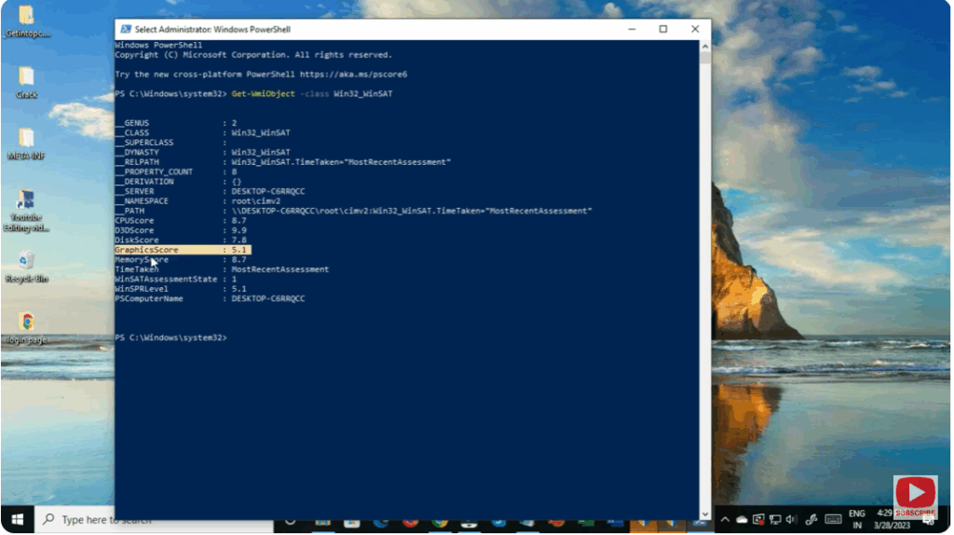The image size is (954, 535).
Task: Open the volume speaker tray icon
Action: pos(792,520)
